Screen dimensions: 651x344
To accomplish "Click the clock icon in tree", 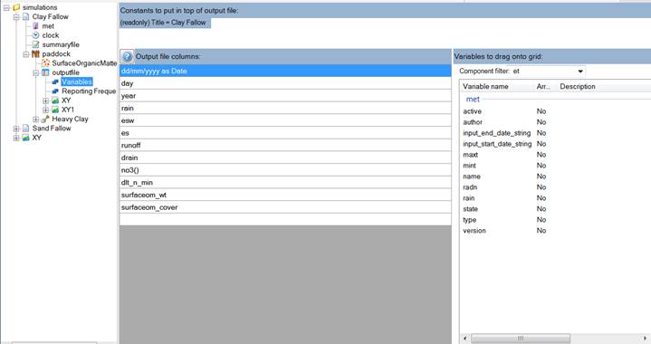I will (x=35, y=35).
